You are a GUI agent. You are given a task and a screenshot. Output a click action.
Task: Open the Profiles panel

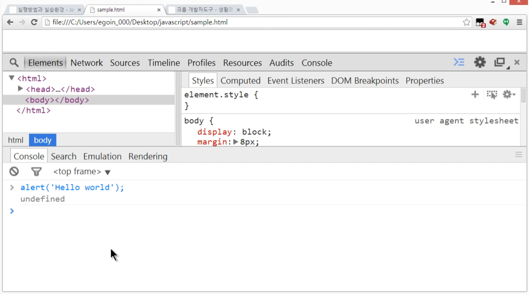[202, 62]
